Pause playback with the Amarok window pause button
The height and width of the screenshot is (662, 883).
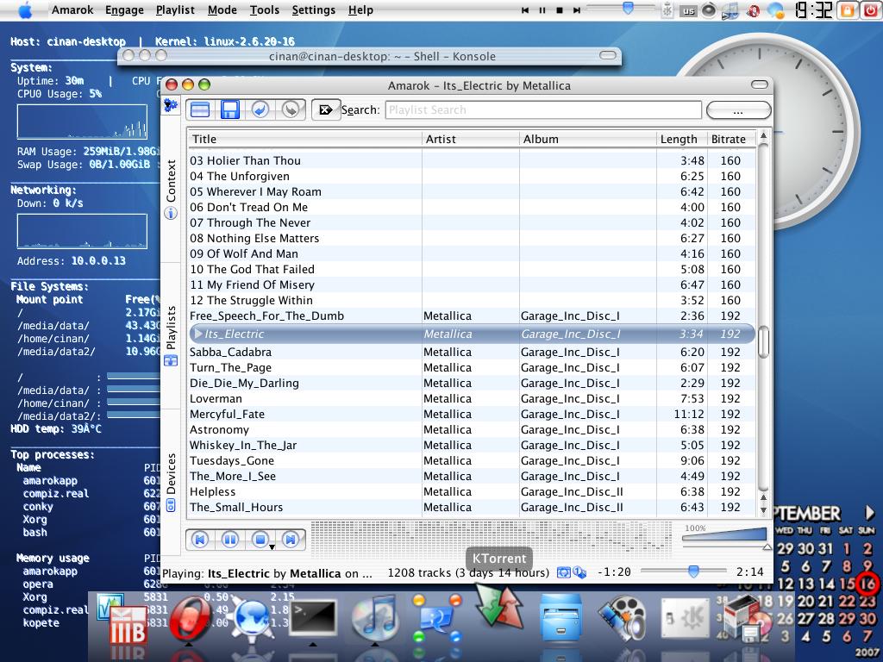[x=229, y=540]
